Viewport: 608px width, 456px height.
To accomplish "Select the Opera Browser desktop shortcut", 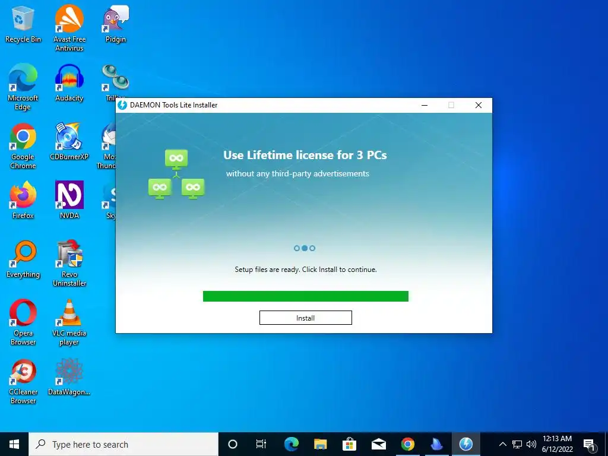I will (23, 322).
